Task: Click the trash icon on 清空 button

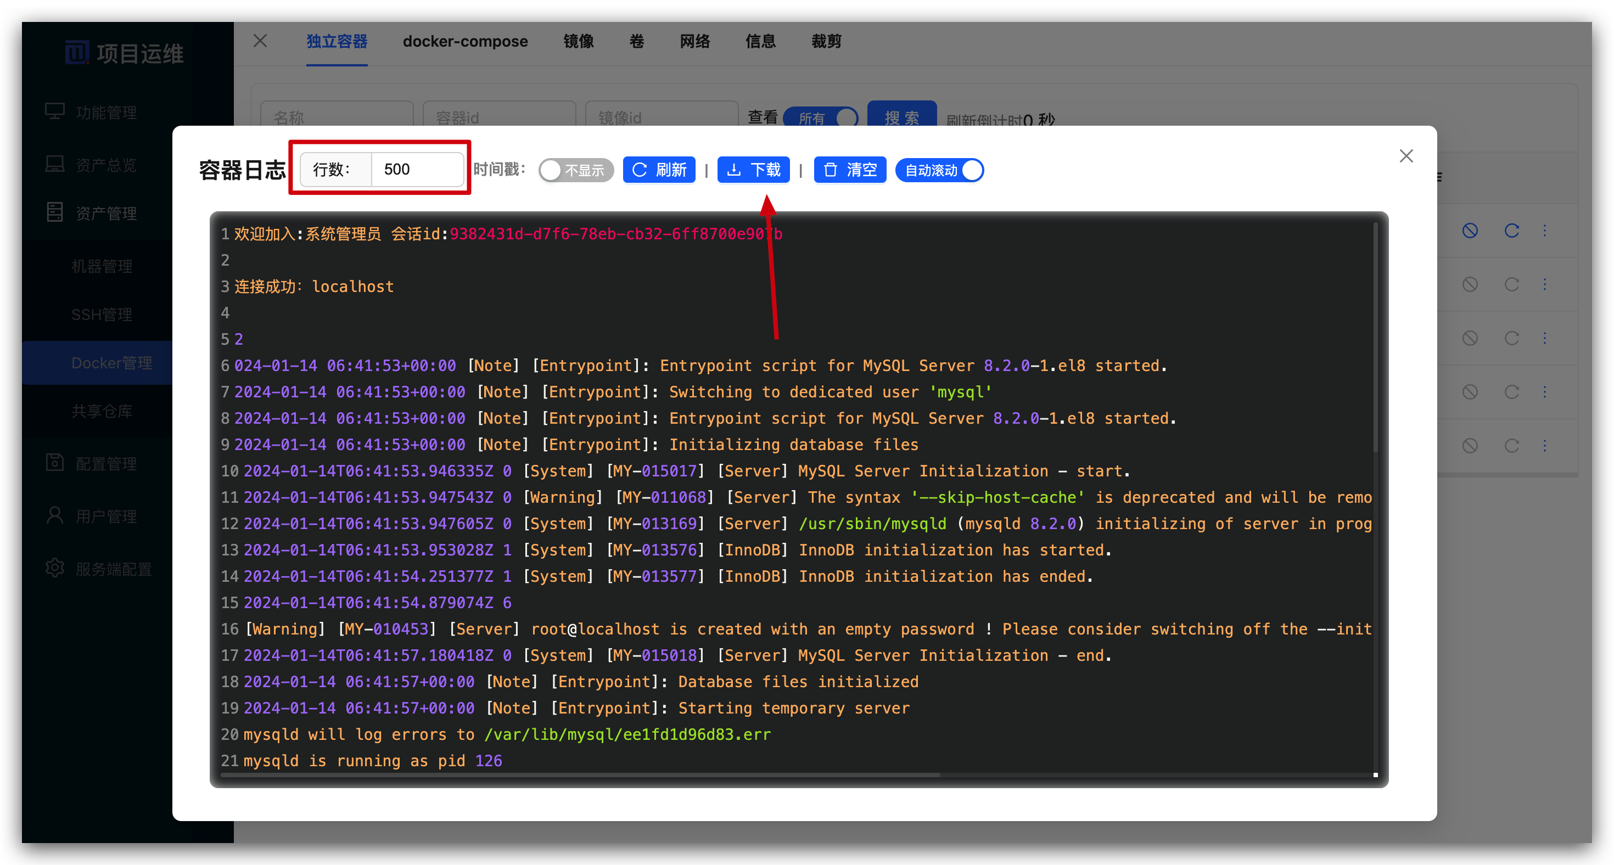Action: [830, 170]
